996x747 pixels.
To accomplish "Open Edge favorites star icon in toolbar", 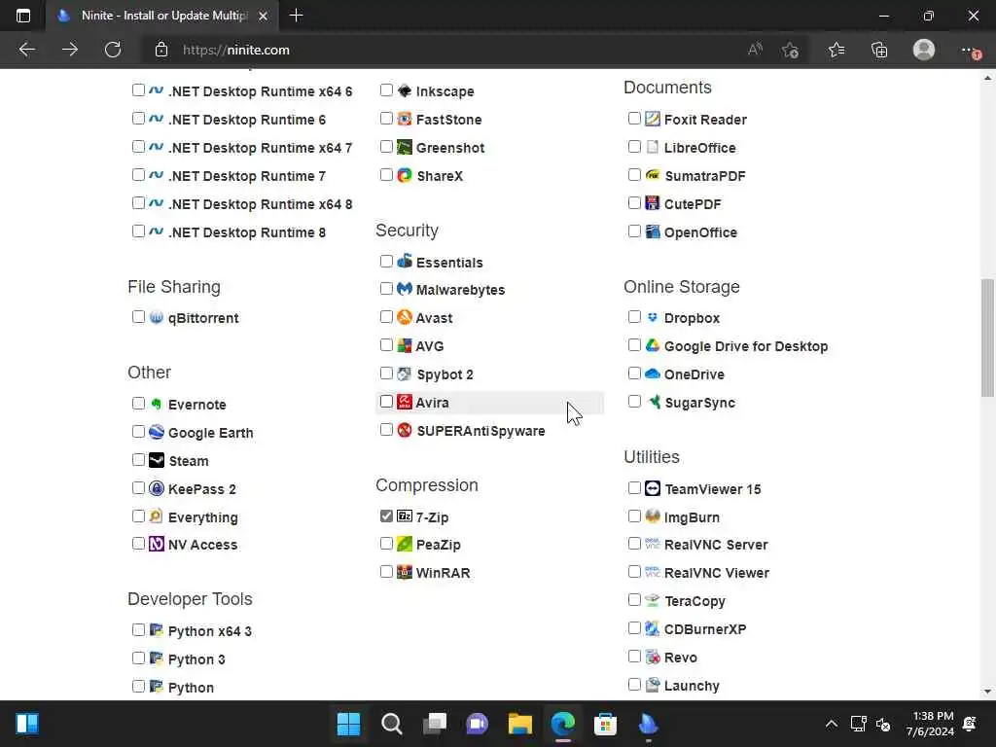I will (x=836, y=50).
